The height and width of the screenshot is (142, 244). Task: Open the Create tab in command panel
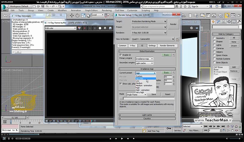coord(213,22)
